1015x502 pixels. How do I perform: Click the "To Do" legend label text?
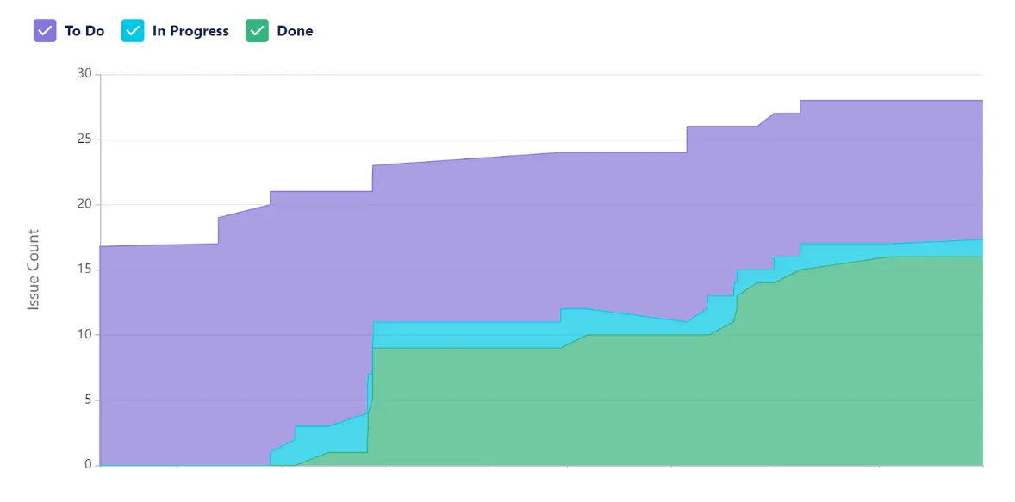84,31
